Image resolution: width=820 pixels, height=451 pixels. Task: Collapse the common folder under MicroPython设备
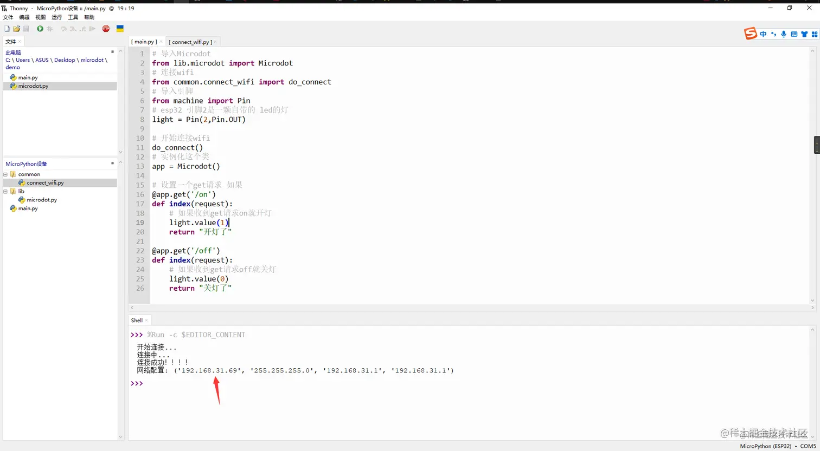(x=4, y=174)
